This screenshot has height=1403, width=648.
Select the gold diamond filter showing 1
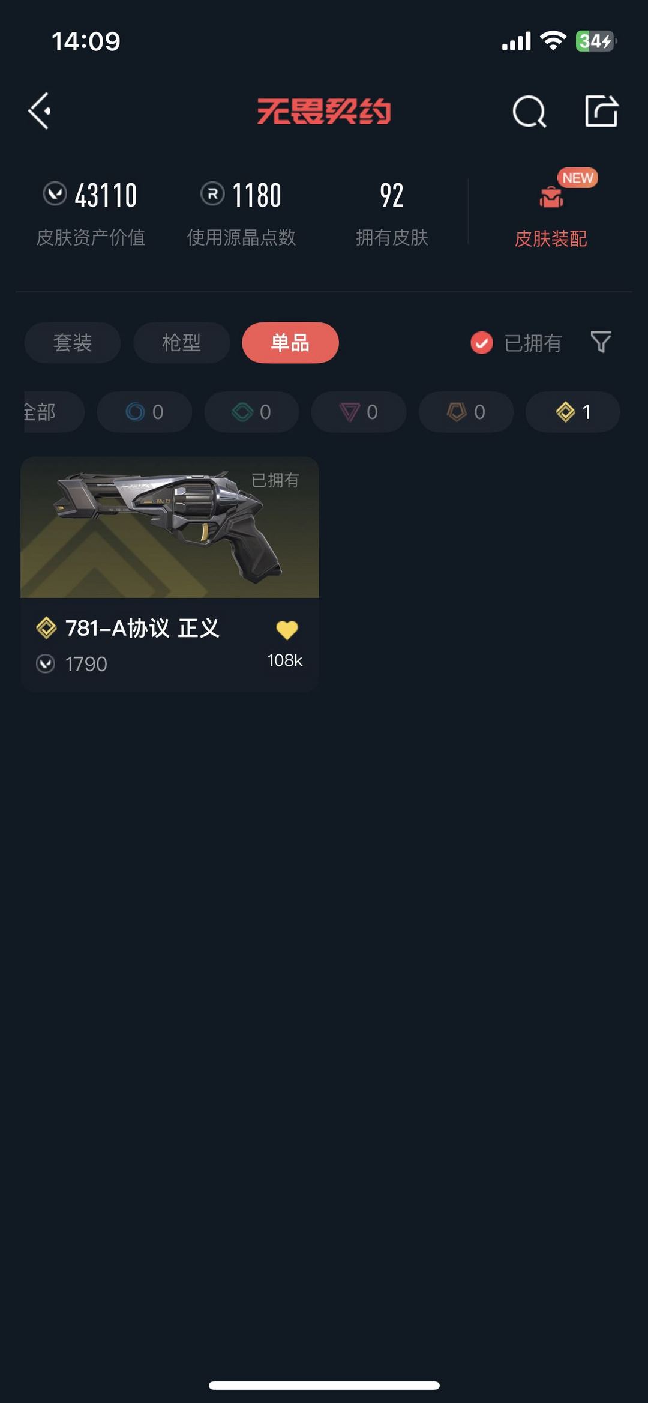pos(573,412)
